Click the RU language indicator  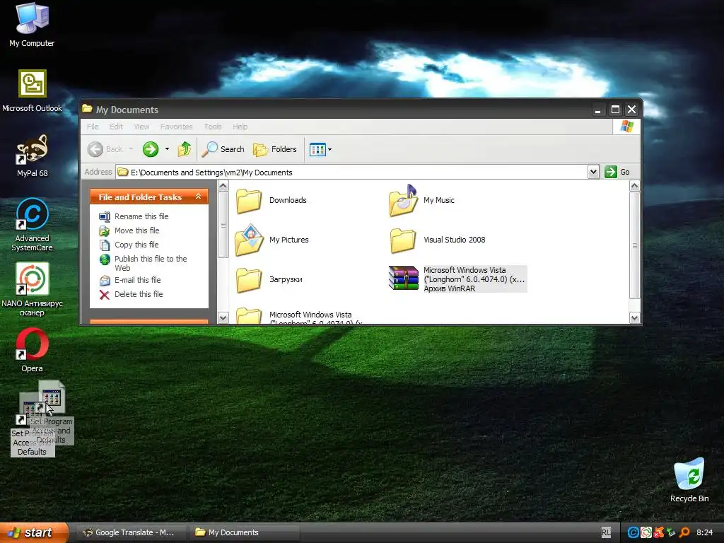(x=606, y=532)
